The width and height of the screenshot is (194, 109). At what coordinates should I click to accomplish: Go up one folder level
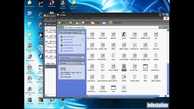coord(78,23)
